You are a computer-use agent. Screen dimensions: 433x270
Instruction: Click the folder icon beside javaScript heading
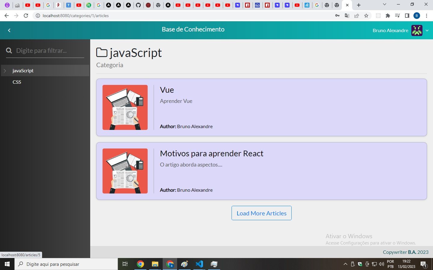[102, 52]
